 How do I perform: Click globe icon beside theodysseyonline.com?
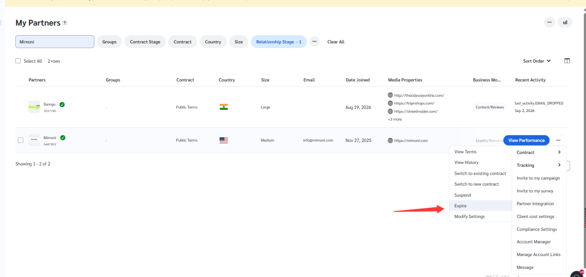(x=390, y=95)
